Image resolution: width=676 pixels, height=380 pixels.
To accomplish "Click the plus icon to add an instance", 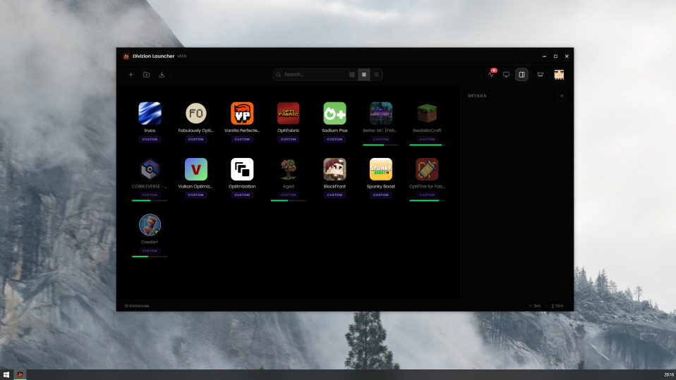I will 131,75.
